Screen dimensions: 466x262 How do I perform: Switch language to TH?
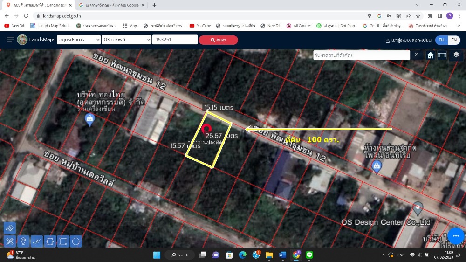[442, 40]
